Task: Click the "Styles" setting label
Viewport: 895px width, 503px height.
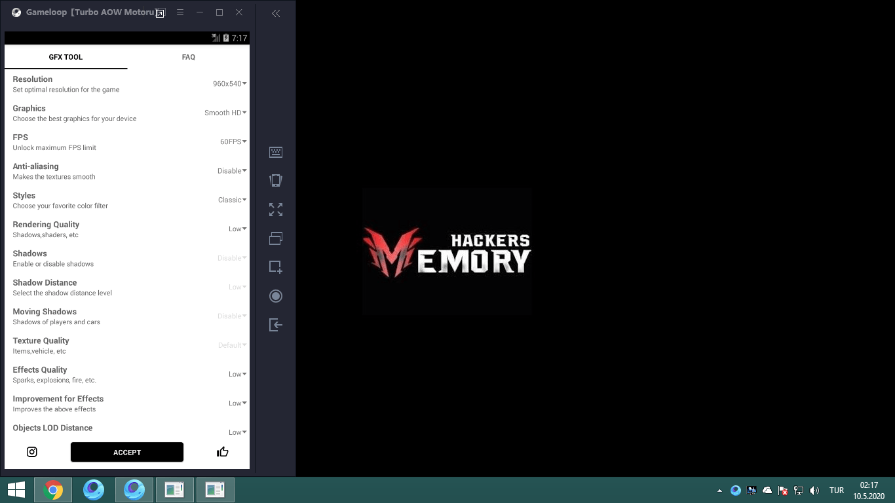Action: click(24, 195)
